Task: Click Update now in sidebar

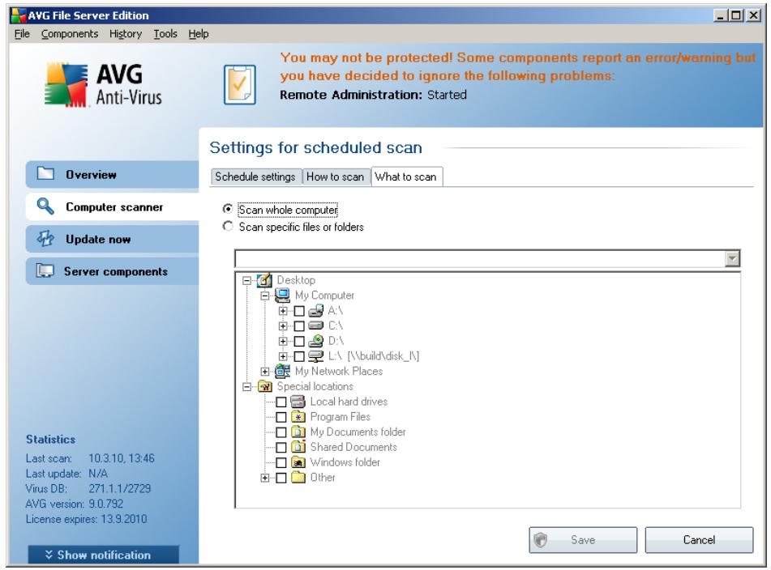Action: [112, 239]
